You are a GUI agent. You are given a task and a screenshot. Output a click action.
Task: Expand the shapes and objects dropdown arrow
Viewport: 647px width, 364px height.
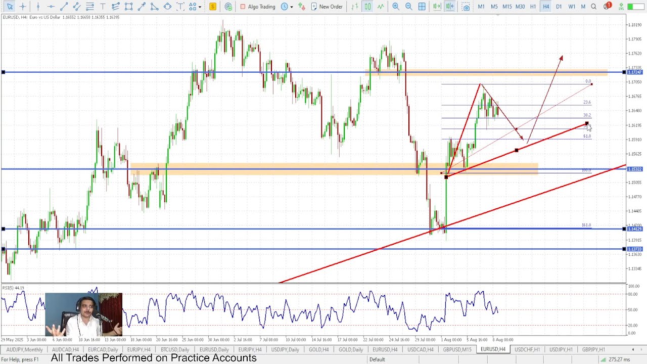tap(200, 7)
